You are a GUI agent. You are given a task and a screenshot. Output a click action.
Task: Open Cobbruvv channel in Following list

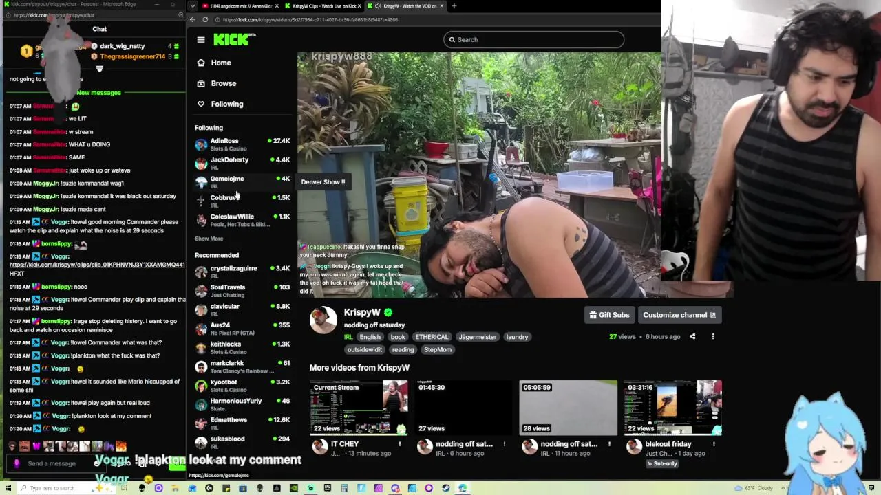point(243,201)
